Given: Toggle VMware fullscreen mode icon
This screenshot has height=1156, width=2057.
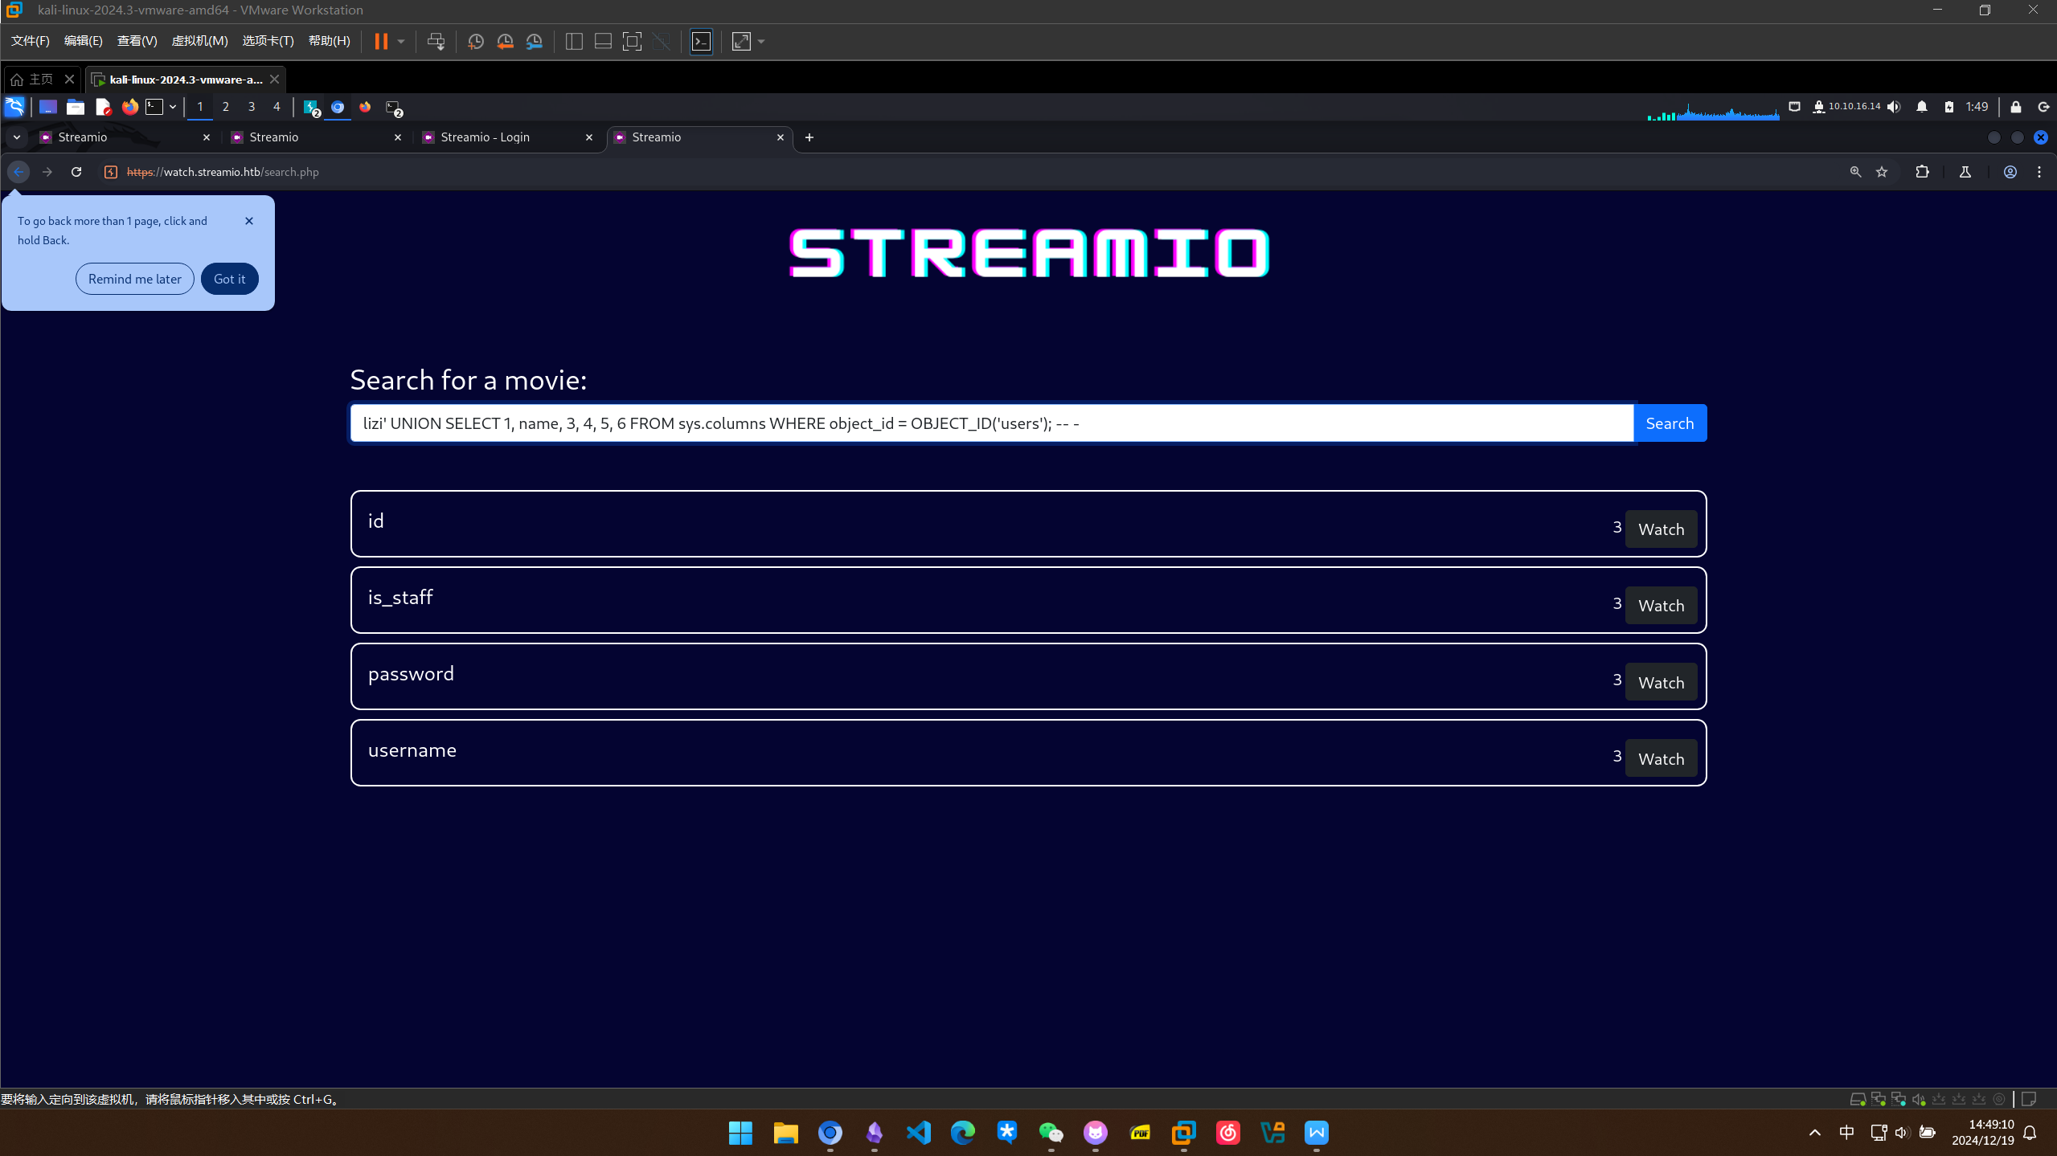Looking at the screenshot, I should pos(632,42).
